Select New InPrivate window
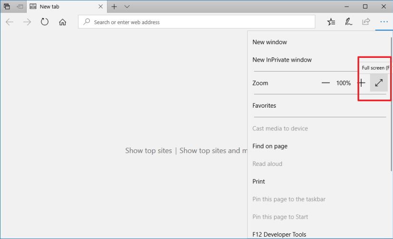Viewport: 393px width, 239px height. click(x=282, y=60)
